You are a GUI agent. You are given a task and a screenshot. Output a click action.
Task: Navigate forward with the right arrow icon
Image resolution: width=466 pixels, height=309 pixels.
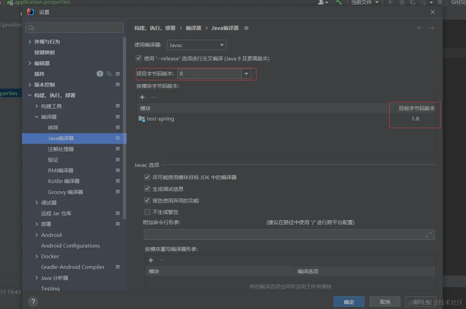coord(431,28)
